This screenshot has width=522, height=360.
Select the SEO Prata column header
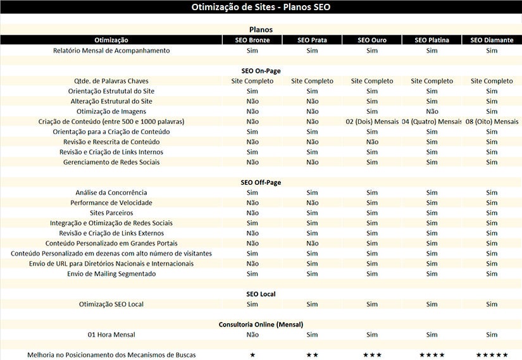click(313, 40)
